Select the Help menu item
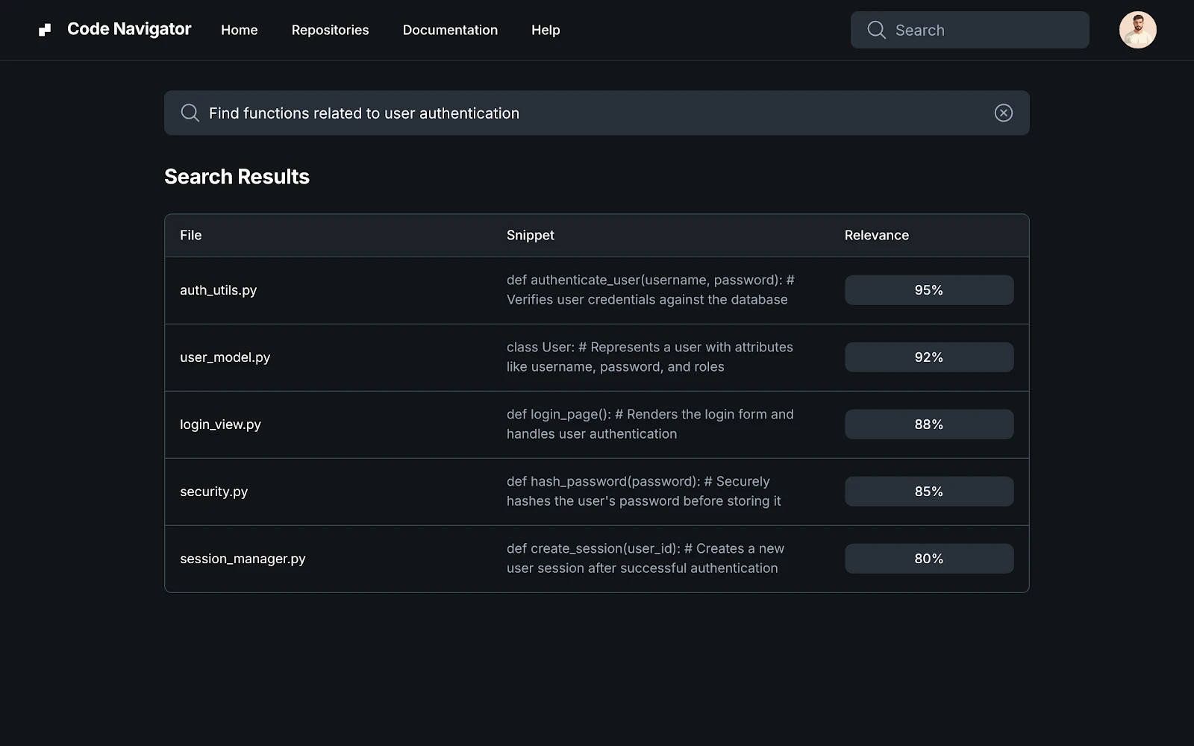1194x746 pixels. pos(546,30)
